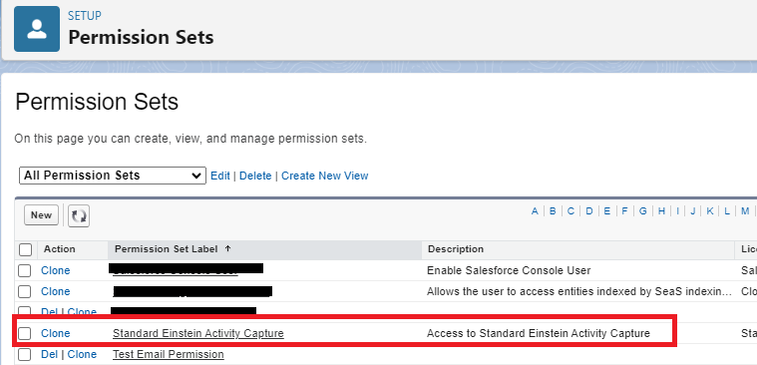The width and height of the screenshot is (757, 365).
Task: Filter list by letter E
Action: (607, 211)
